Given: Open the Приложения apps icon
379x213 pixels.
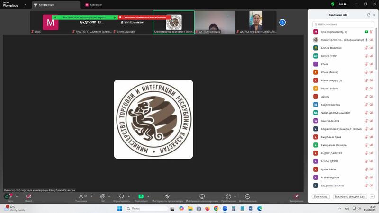Looking at the screenshot, I should pos(228,196).
